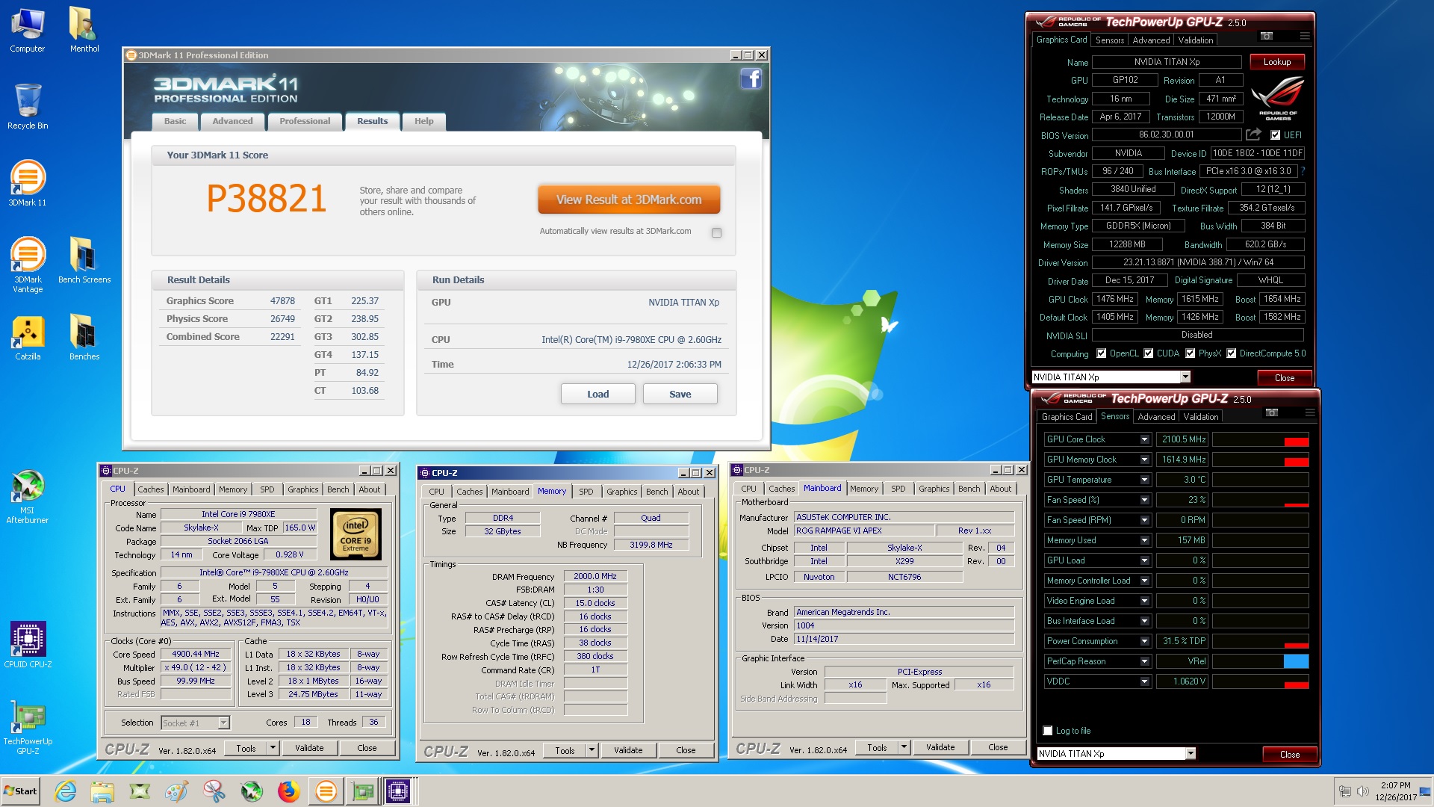The width and height of the screenshot is (1434, 807).
Task: Click the Load button in Run Details
Action: [x=597, y=394]
